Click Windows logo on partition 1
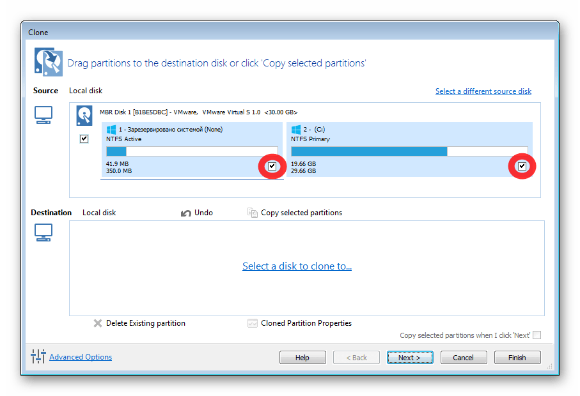Image resolution: width=580 pixels, height=396 pixels. click(x=111, y=130)
